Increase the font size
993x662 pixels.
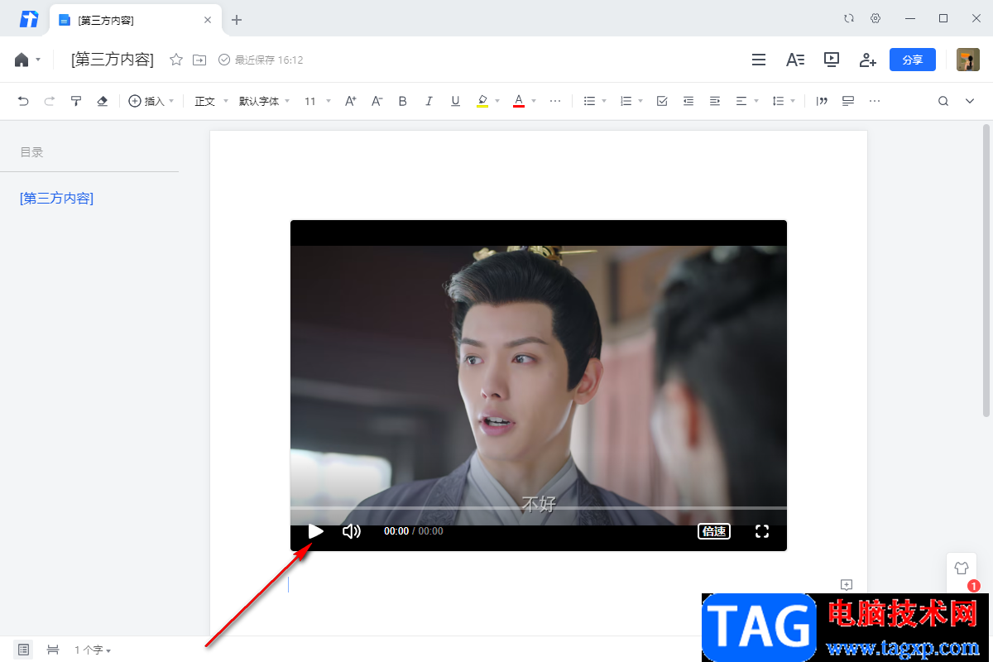click(350, 101)
